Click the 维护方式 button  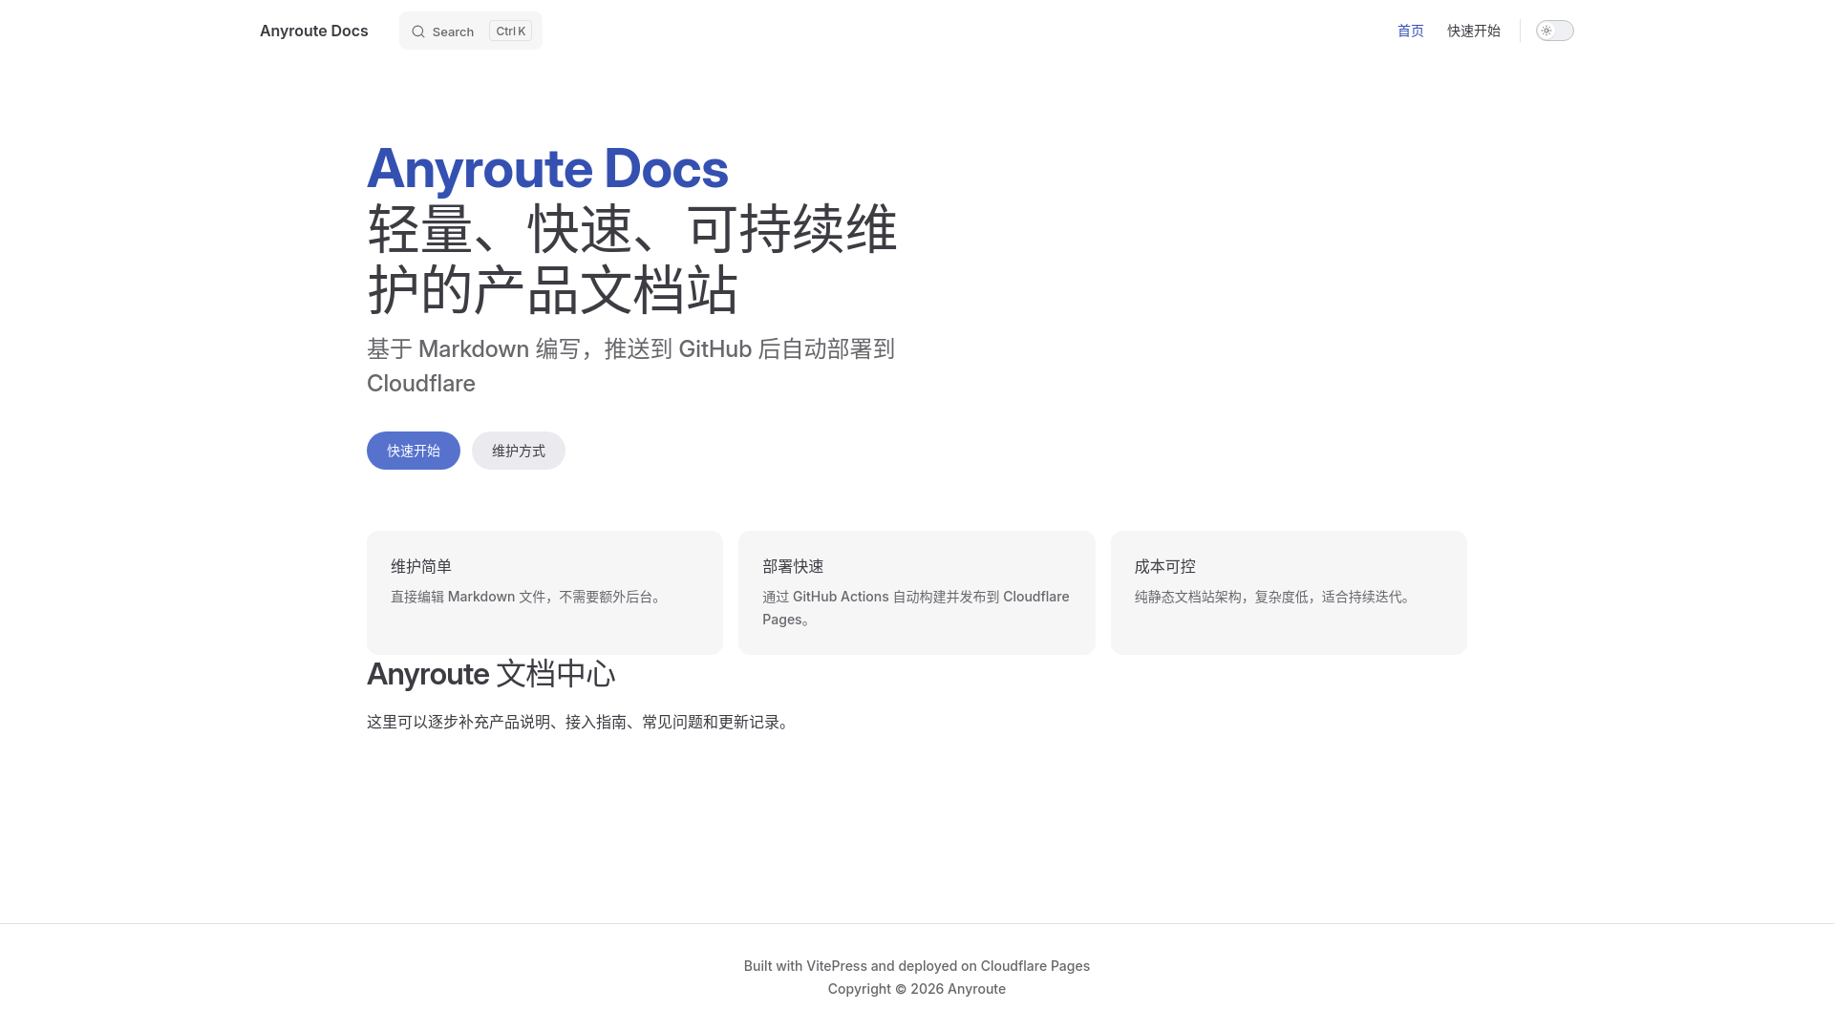tap(519, 451)
